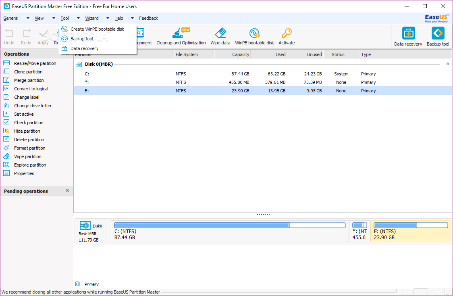Screen dimensions: 453x296
Task: Click the Tool menu dropdown arrow
Action: coord(78,18)
